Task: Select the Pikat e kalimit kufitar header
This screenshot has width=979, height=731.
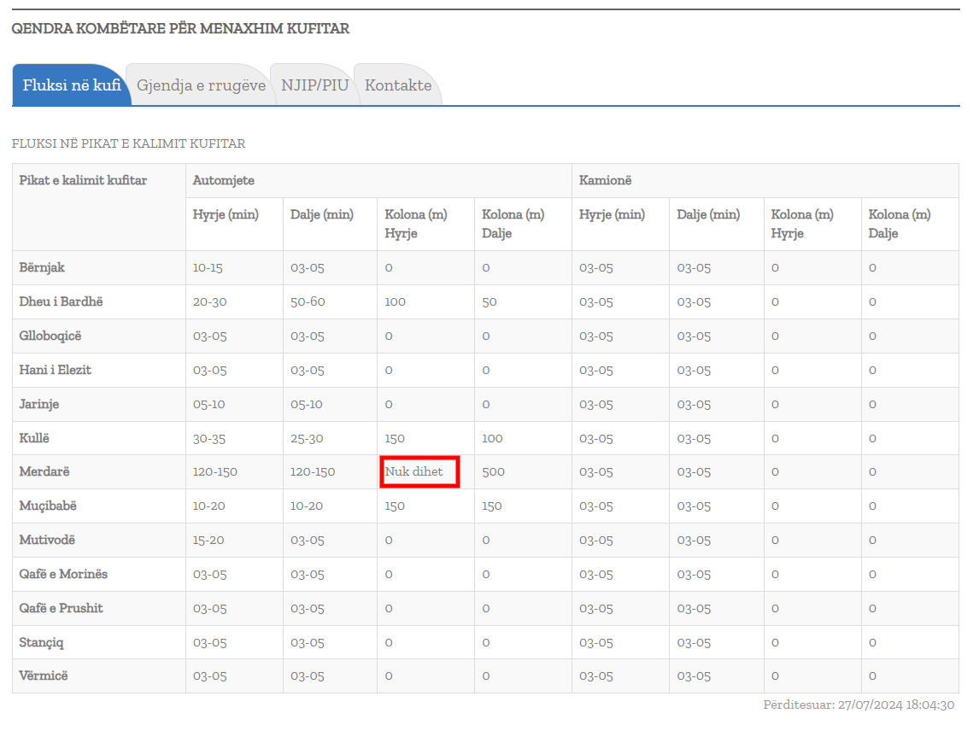Action: click(83, 180)
